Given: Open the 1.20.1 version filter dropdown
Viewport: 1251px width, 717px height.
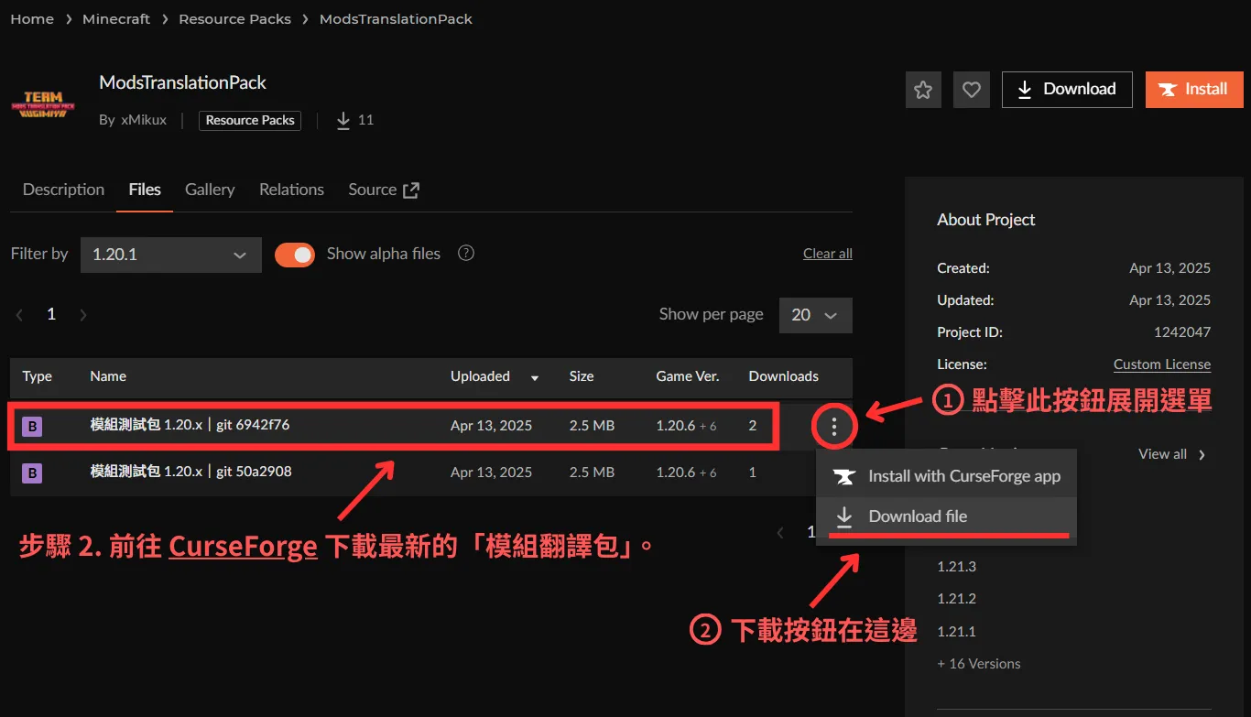Looking at the screenshot, I should tap(170, 255).
